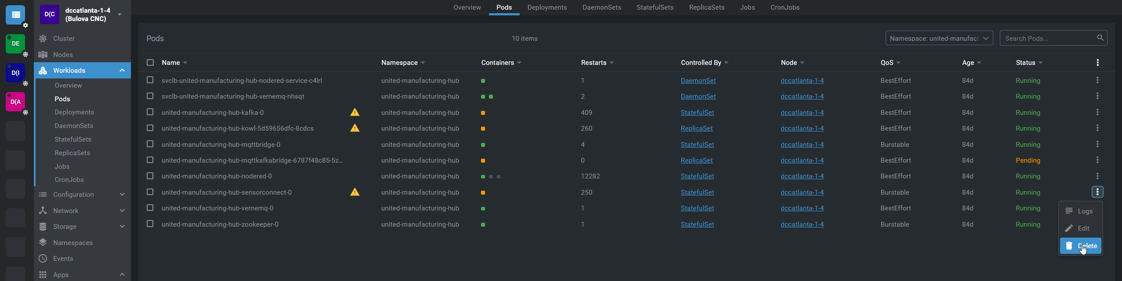Click the warning triangle on the kafka-0 pod
The height and width of the screenshot is (281, 1122).
tap(355, 113)
